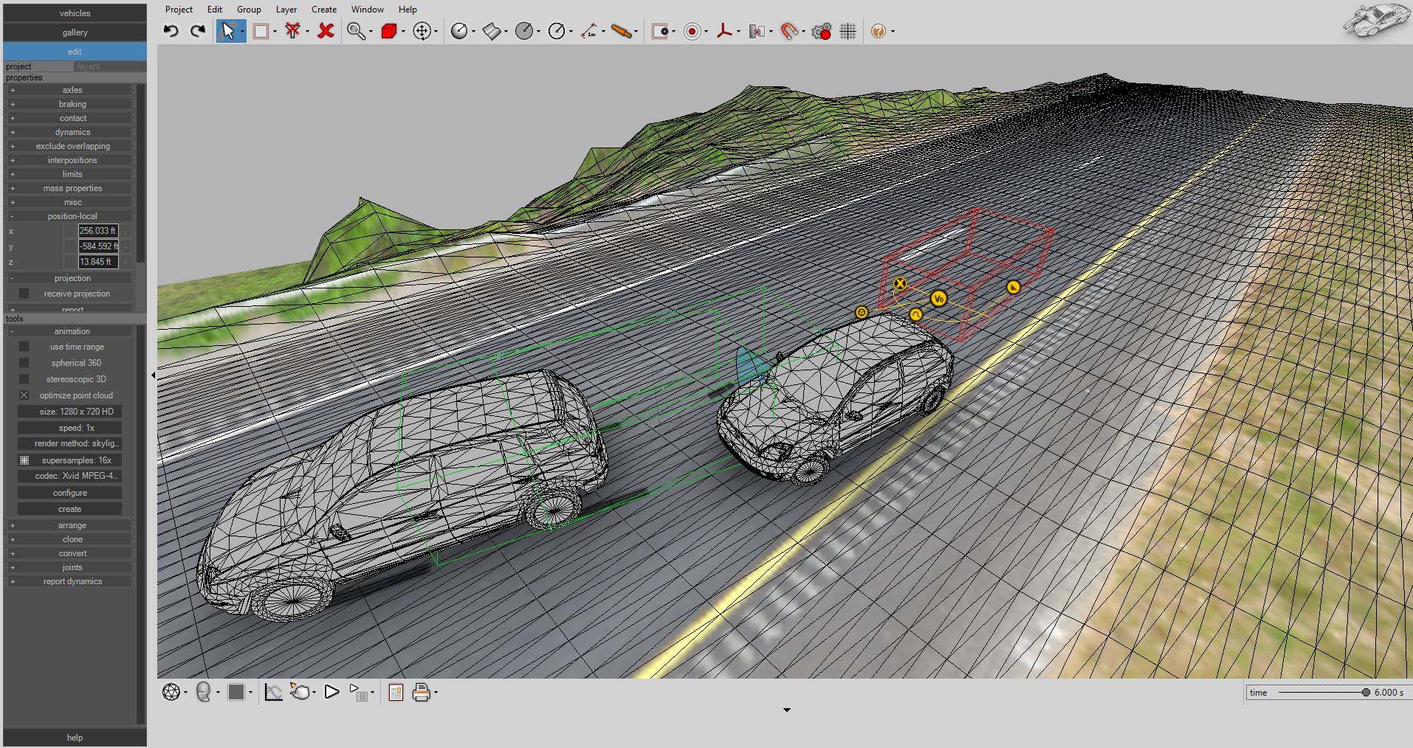The height and width of the screenshot is (748, 1413).
Task: Expand the joints tools section
Action: pos(72,567)
